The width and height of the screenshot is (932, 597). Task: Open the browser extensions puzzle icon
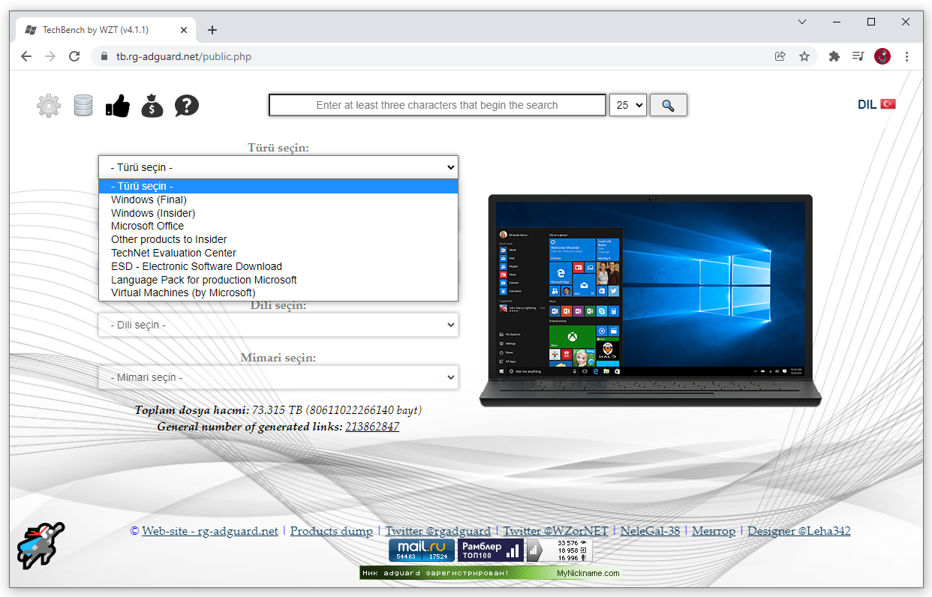(x=834, y=56)
